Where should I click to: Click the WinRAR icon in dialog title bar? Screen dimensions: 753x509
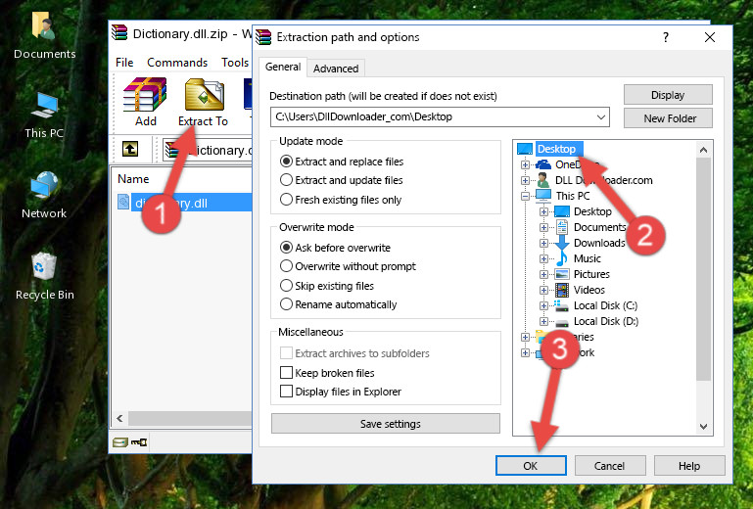pos(263,37)
